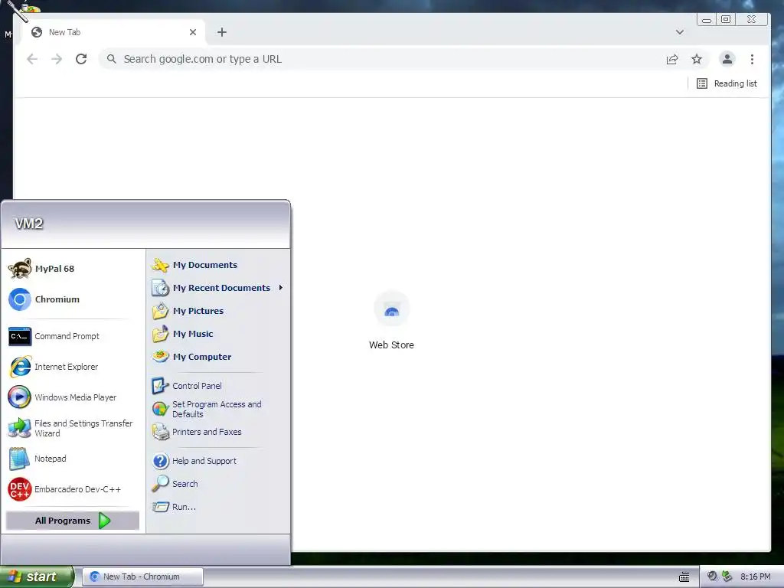Screen dimensions: 784x588
Task: Click the on-screen keyboard tray icon
Action: 684,577
